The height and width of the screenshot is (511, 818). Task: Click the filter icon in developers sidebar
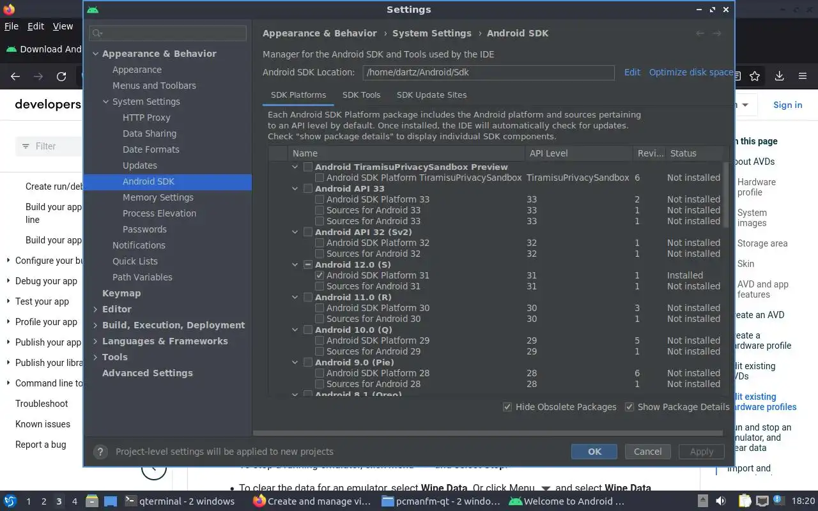tap(26, 146)
